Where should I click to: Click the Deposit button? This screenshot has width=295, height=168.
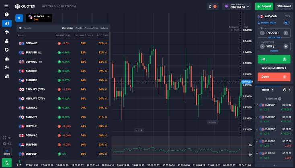pyautogui.click(x=264, y=6)
